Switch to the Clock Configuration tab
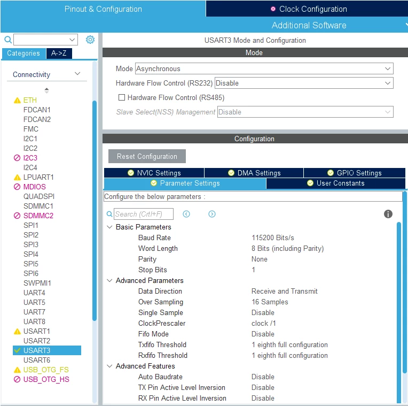The width and height of the screenshot is (408, 406). coord(307,9)
